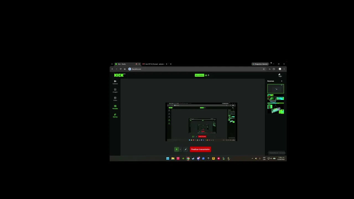
Task: Add a Video source
Action: [x=115, y=99]
